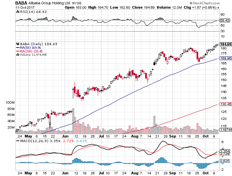Screen dimensions: 232x176
Task: Click Aug on the price chart date axis
Action: tap(135, 136)
